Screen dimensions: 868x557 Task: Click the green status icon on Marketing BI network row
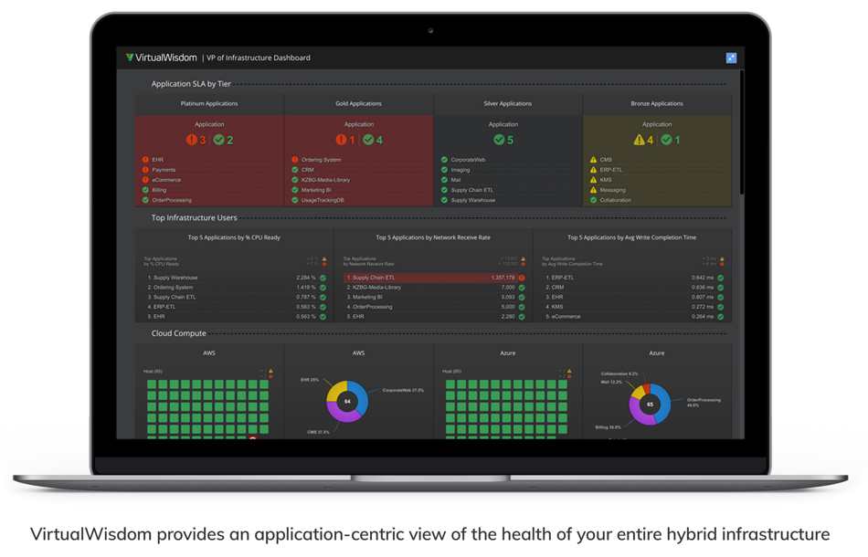[x=522, y=297]
